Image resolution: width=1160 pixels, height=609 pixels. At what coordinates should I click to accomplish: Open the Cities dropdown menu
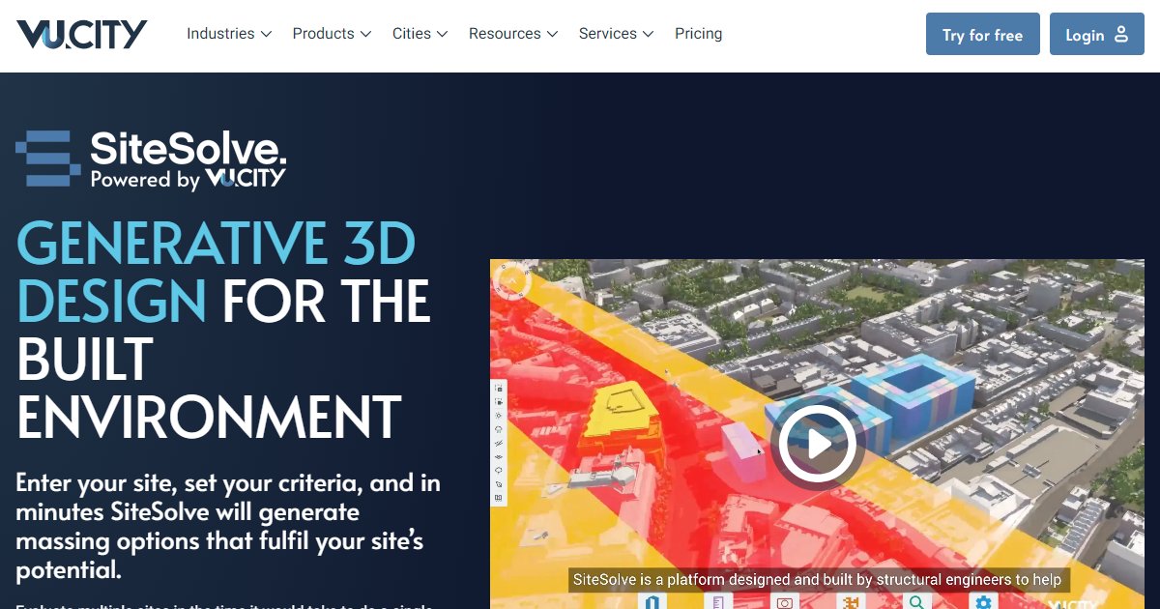pyautogui.click(x=420, y=34)
